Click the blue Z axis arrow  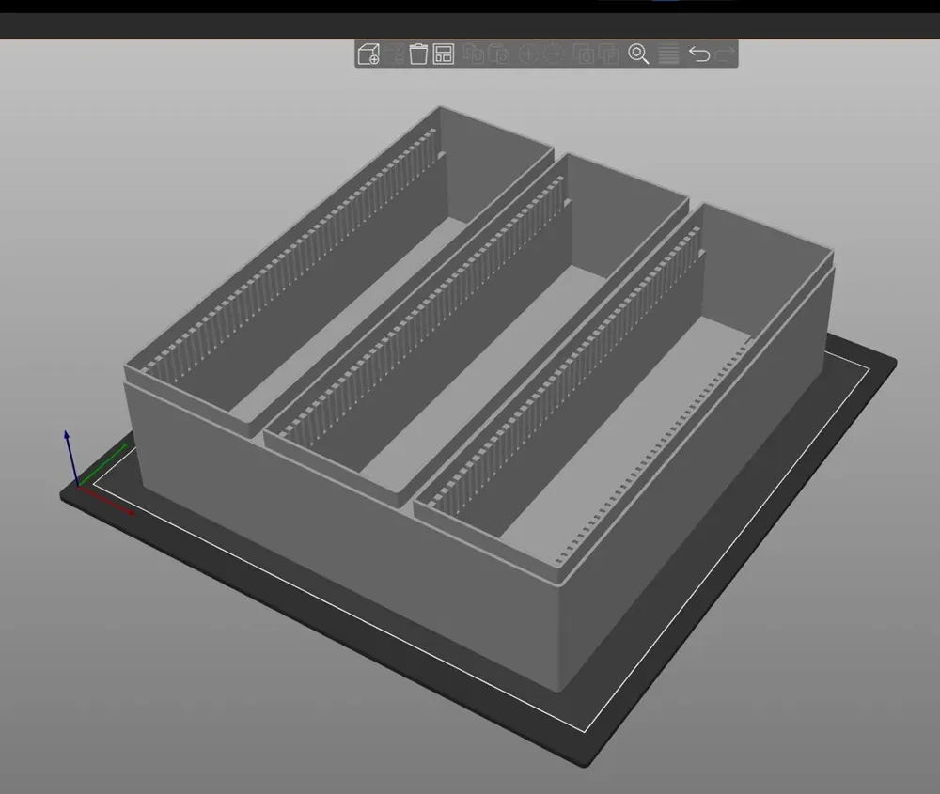pyautogui.click(x=67, y=442)
